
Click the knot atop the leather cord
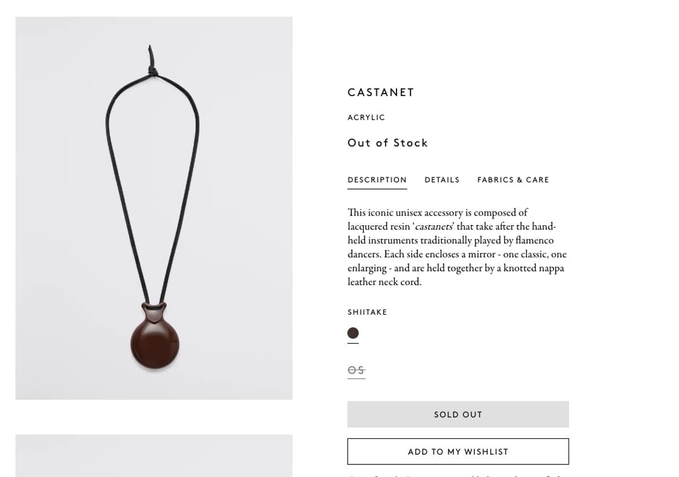pos(152,71)
